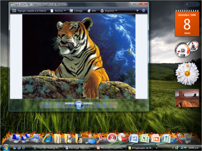Launch Excel from the dock
This screenshot has width=202, height=151.
pyautogui.click(x=145, y=138)
